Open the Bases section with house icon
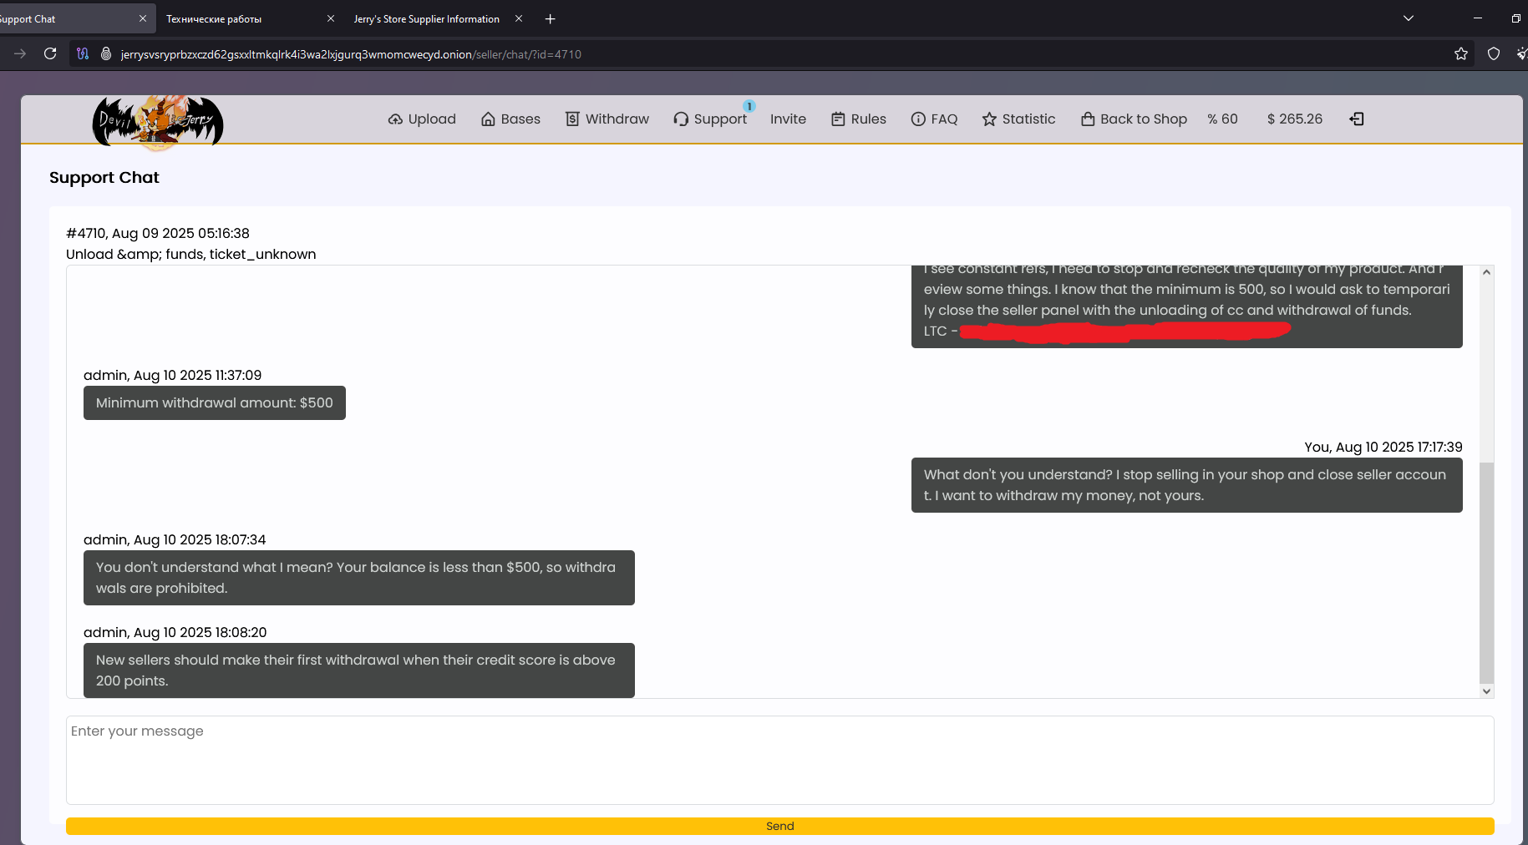The height and width of the screenshot is (845, 1528). (x=510, y=119)
